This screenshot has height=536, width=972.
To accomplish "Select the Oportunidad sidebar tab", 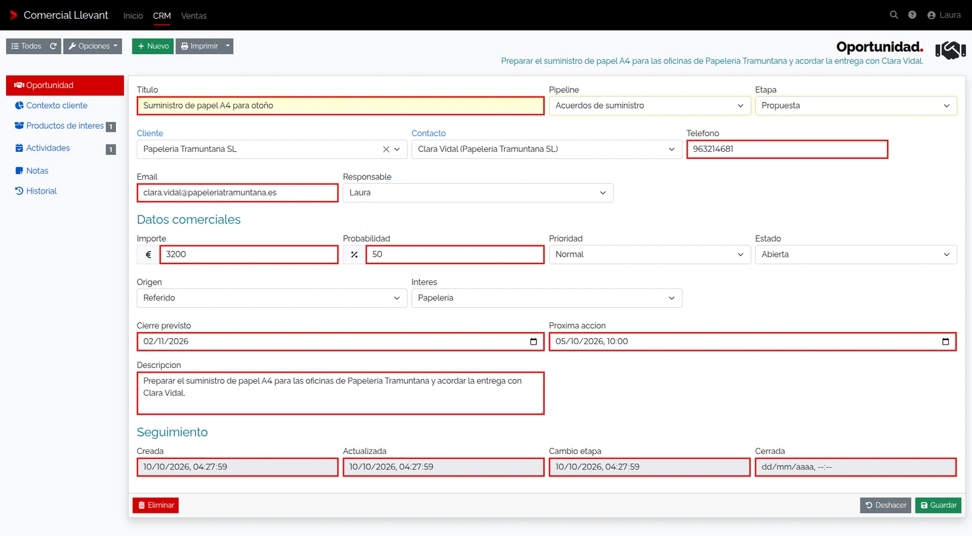I will (65, 86).
